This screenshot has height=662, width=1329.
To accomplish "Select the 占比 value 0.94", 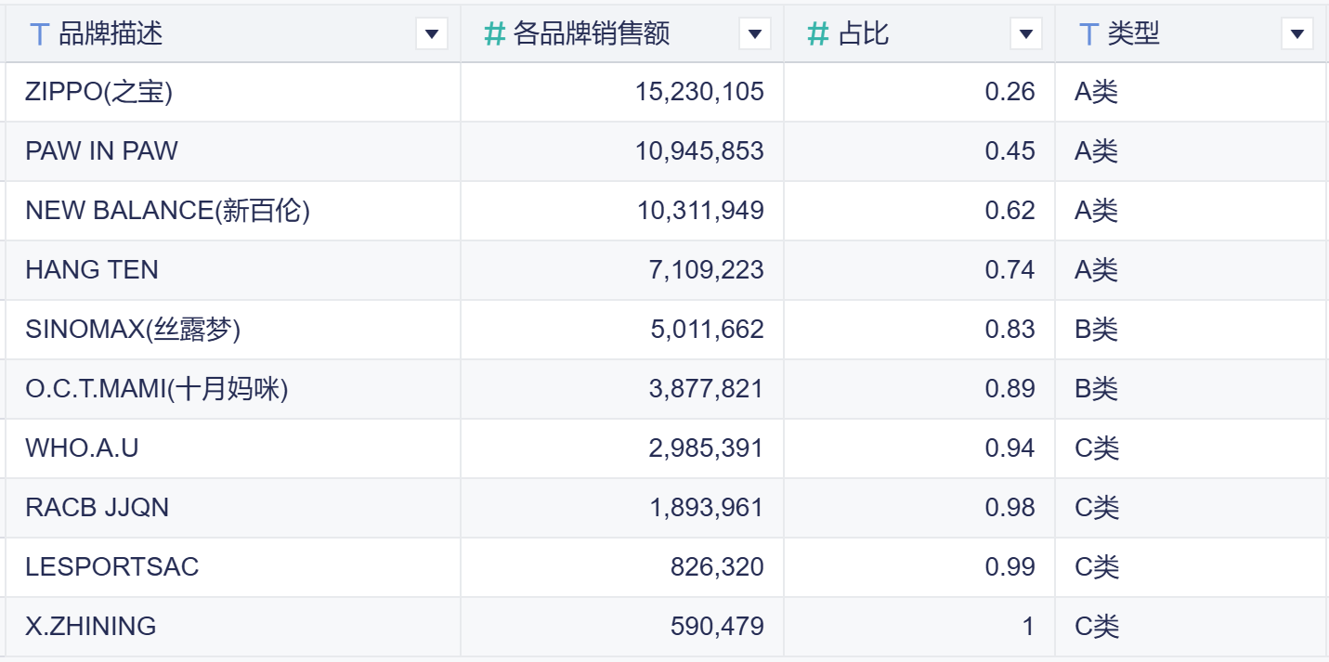I will pyautogui.click(x=1010, y=448).
